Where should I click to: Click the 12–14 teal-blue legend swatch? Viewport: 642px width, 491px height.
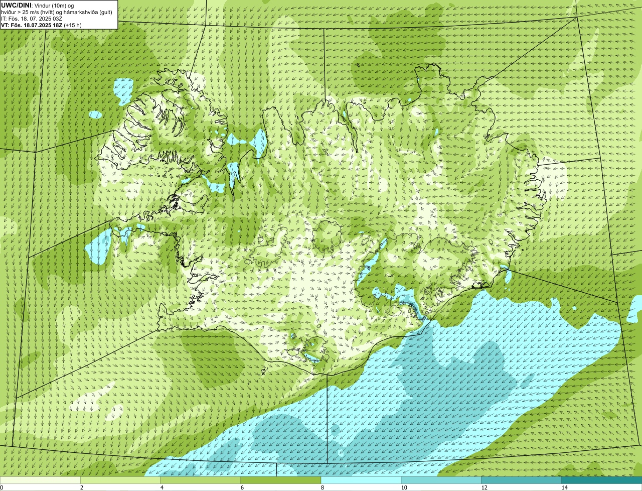point(522,480)
